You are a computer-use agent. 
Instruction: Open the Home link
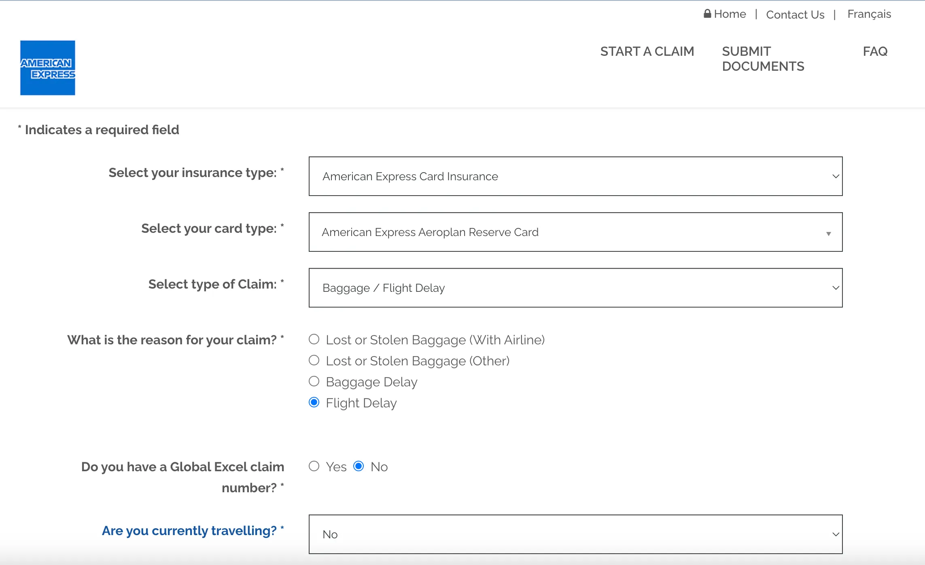tap(730, 14)
